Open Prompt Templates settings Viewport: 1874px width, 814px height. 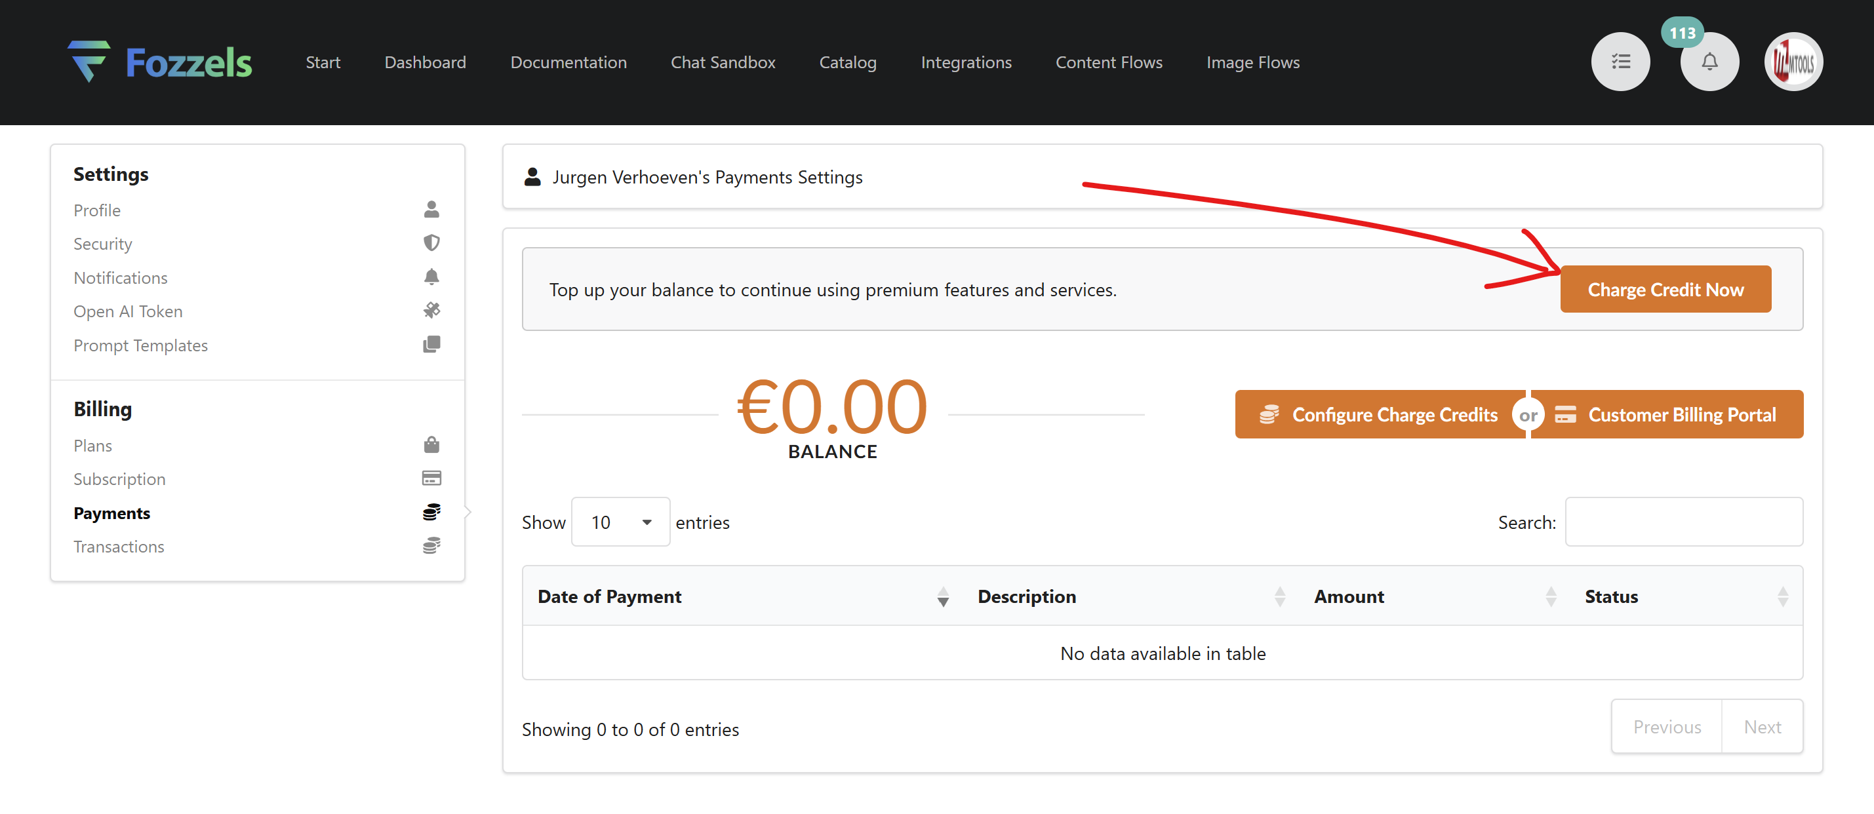tap(140, 345)
